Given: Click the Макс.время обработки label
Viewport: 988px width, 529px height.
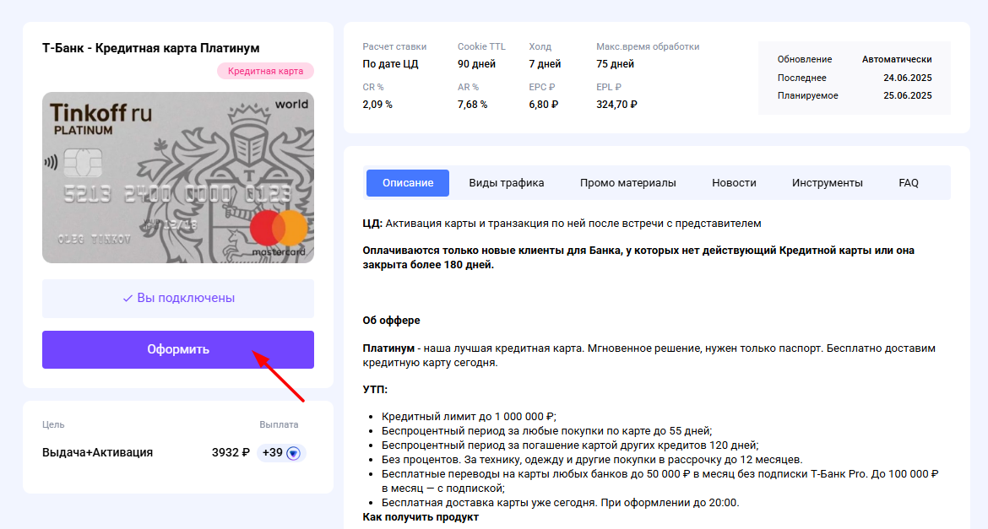Looking at the screenshot, I should point(648,46).
